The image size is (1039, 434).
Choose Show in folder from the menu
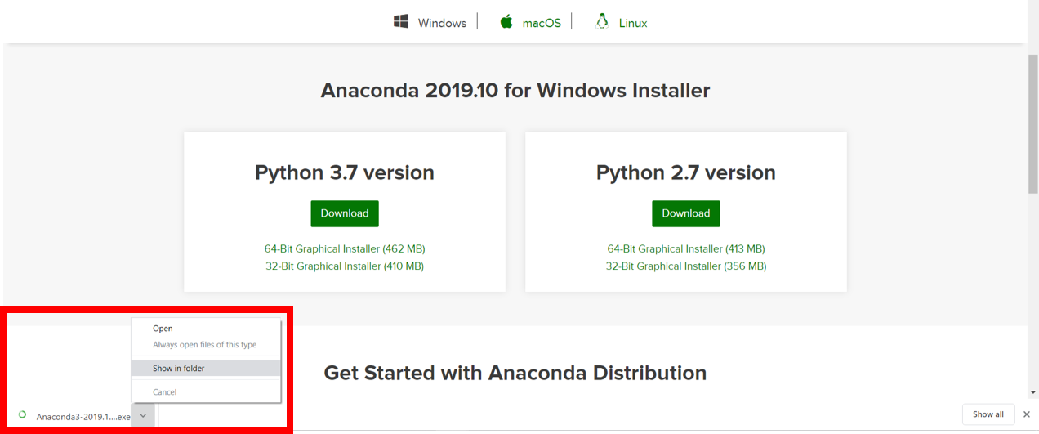pos(206,369)
